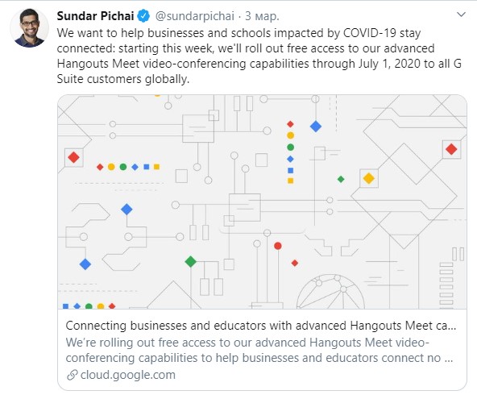Open the 'Connecting businesses and educators' headline
477x399 pixels.
(x=261, y=326)
